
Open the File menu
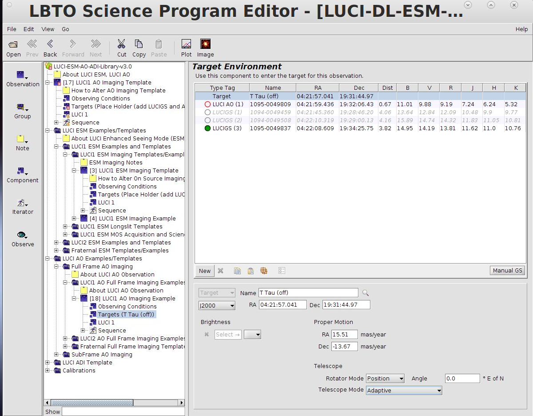12,29
